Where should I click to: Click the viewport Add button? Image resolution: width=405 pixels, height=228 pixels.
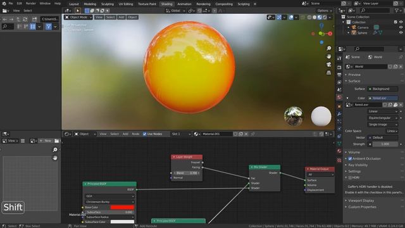[x=121, y=17]
